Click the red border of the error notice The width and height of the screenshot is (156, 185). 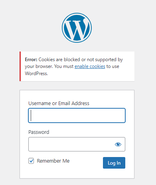(x=20, y=66)
